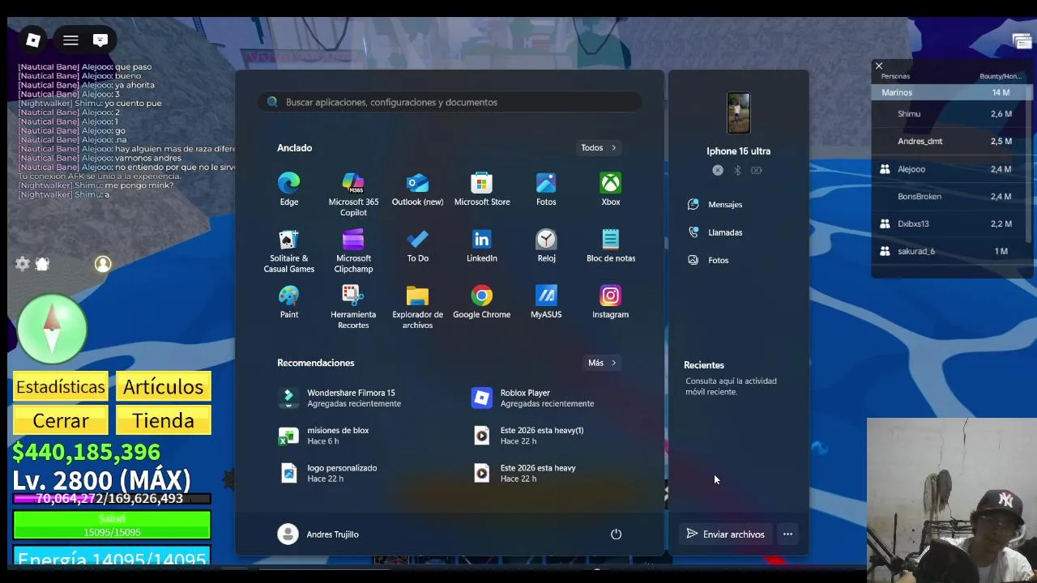This screenshot has width=1037, height=583.
Task: Open the phone panel three-dots menu
Action: 787,534
